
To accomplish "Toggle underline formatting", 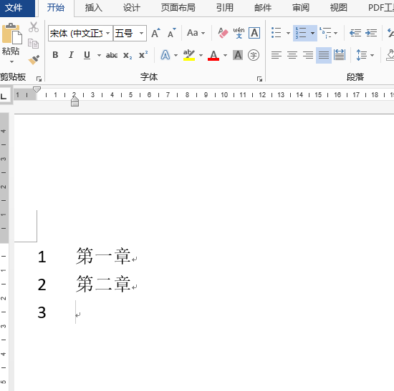I will [x=87, y=55].
